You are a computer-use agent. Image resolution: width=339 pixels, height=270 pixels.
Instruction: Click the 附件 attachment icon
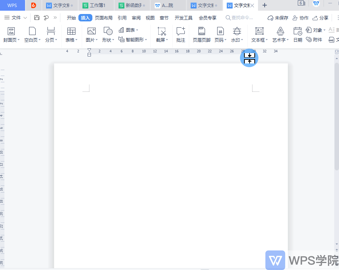(314, 40)
